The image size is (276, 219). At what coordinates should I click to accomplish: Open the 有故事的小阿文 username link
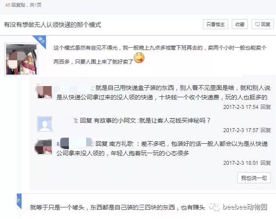coord(115,120)
